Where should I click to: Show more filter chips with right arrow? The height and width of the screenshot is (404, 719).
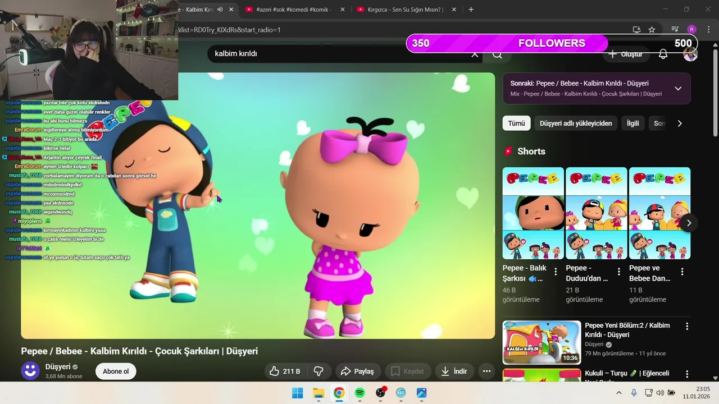(679, 123)
